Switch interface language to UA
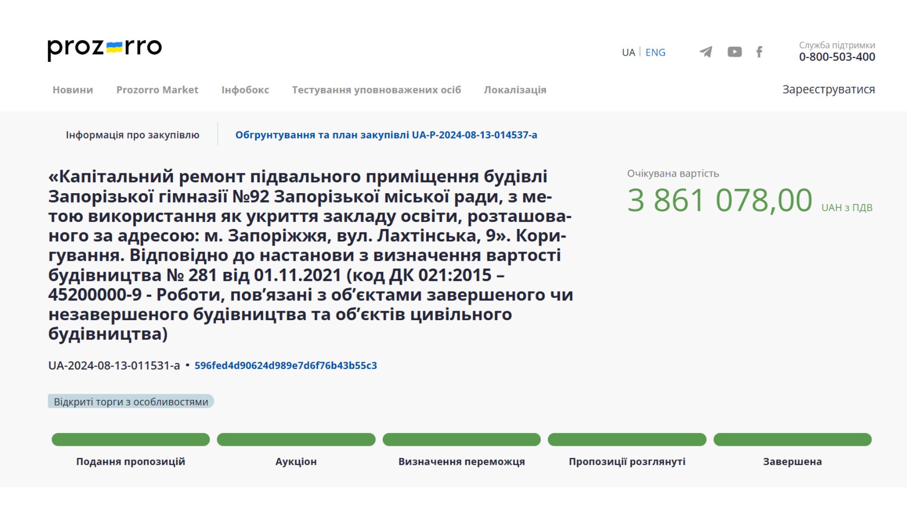This screenshot has width=907, height=510. pyautogui.click(x=628, y=52)
